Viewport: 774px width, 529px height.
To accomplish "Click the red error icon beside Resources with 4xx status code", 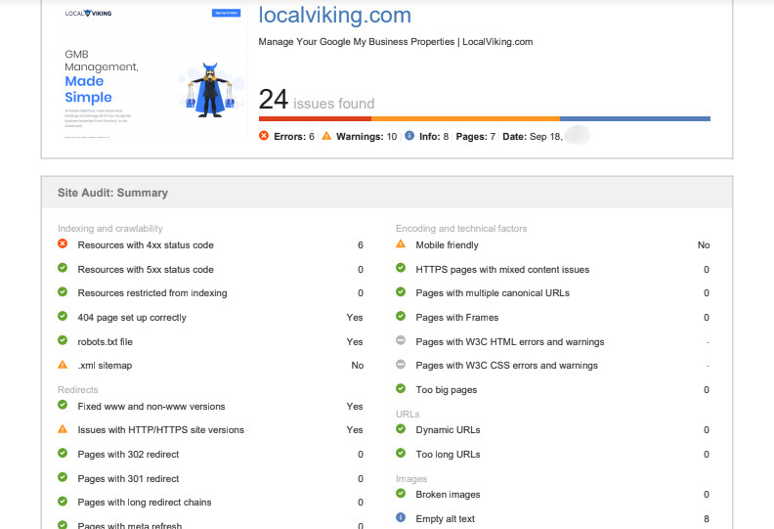I will point(63,244).
